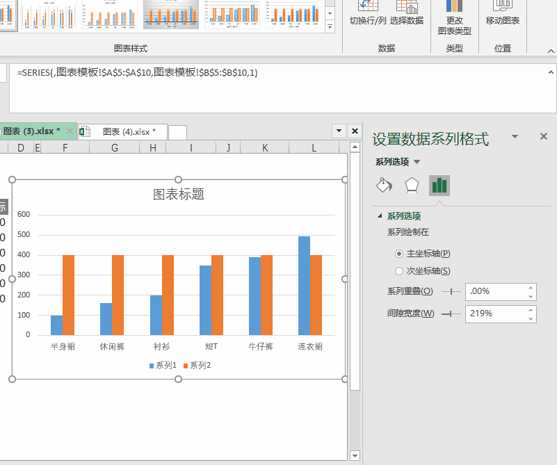Switch to the 图表 (4).xlsx tab

pyautogui.click(x=125, y=131)
